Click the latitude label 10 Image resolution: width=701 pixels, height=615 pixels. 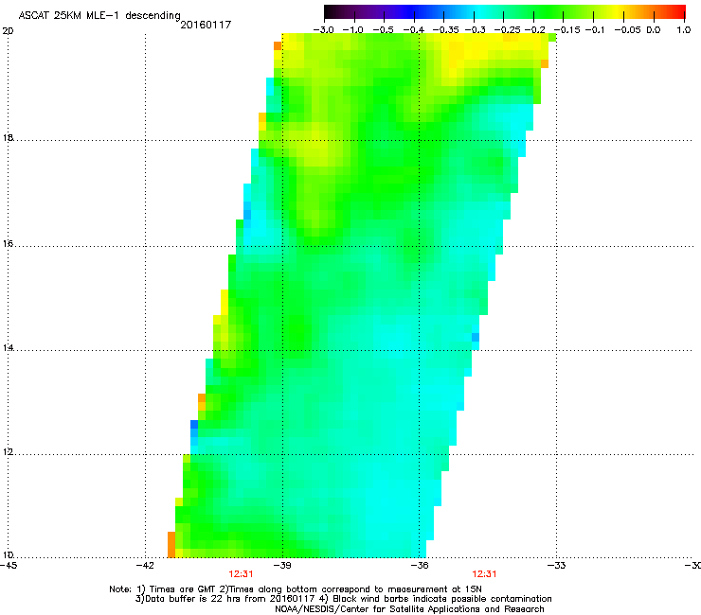coord(8,555)
